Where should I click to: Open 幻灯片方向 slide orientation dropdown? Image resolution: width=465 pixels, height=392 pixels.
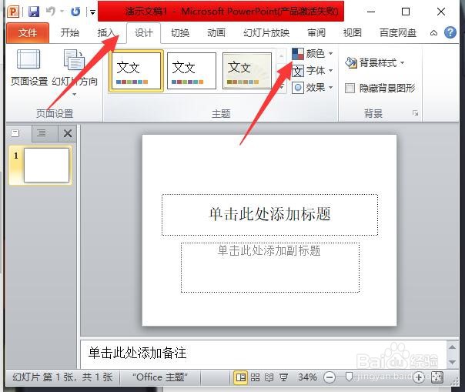75,72
